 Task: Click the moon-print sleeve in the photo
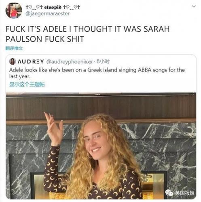pos(52,168)
